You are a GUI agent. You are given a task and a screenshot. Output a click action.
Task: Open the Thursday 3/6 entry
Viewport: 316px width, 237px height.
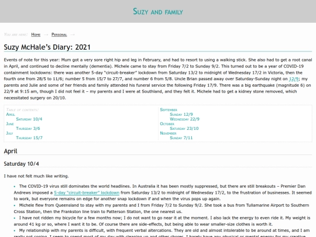(x=28, y=128)
